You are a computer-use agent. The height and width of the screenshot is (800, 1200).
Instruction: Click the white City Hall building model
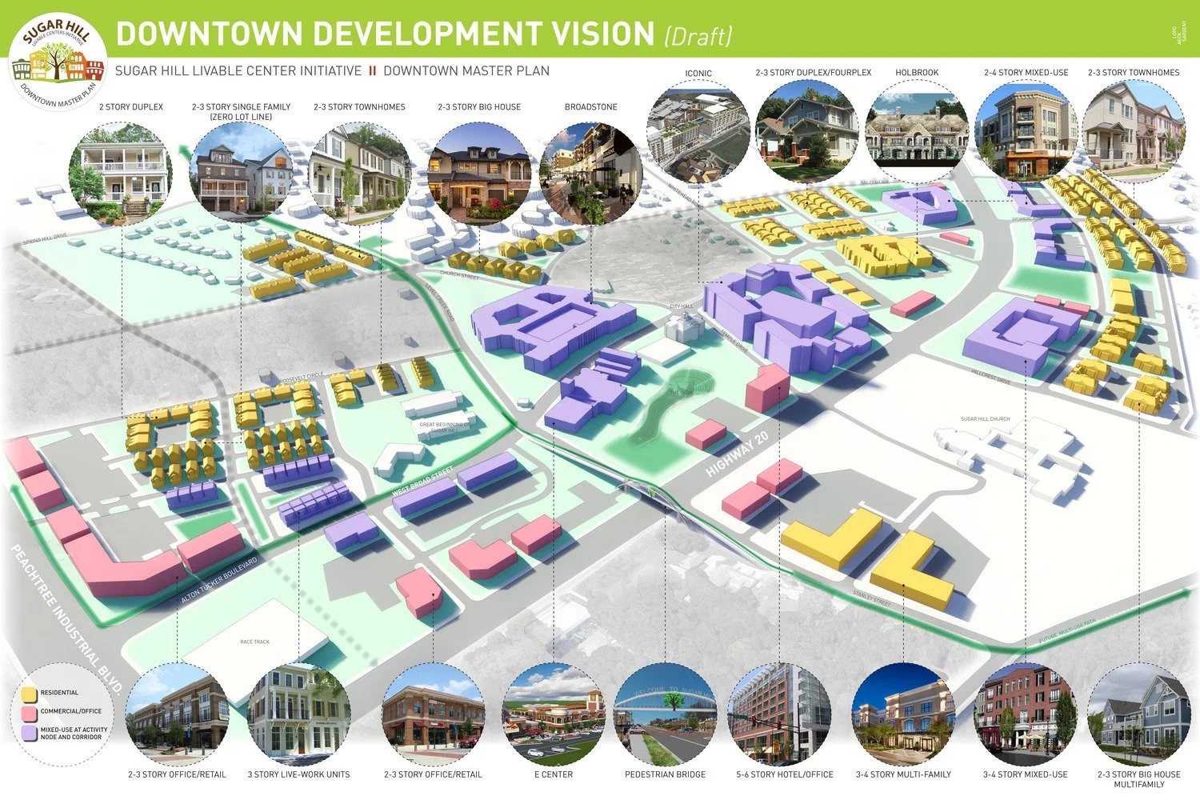click(x=685, y=326)
